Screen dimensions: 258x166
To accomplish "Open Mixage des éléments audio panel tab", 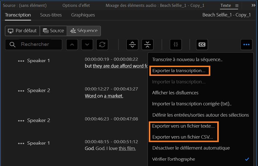I will point(155,6).
